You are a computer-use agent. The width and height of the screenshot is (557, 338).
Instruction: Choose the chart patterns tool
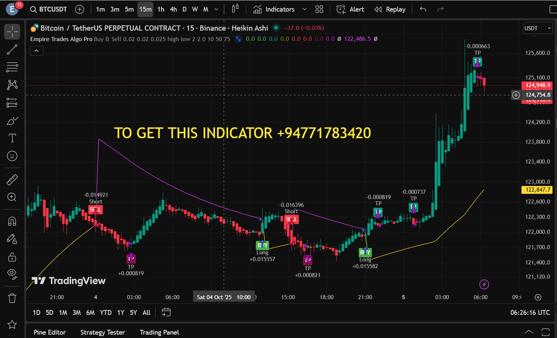click(12, 85)
